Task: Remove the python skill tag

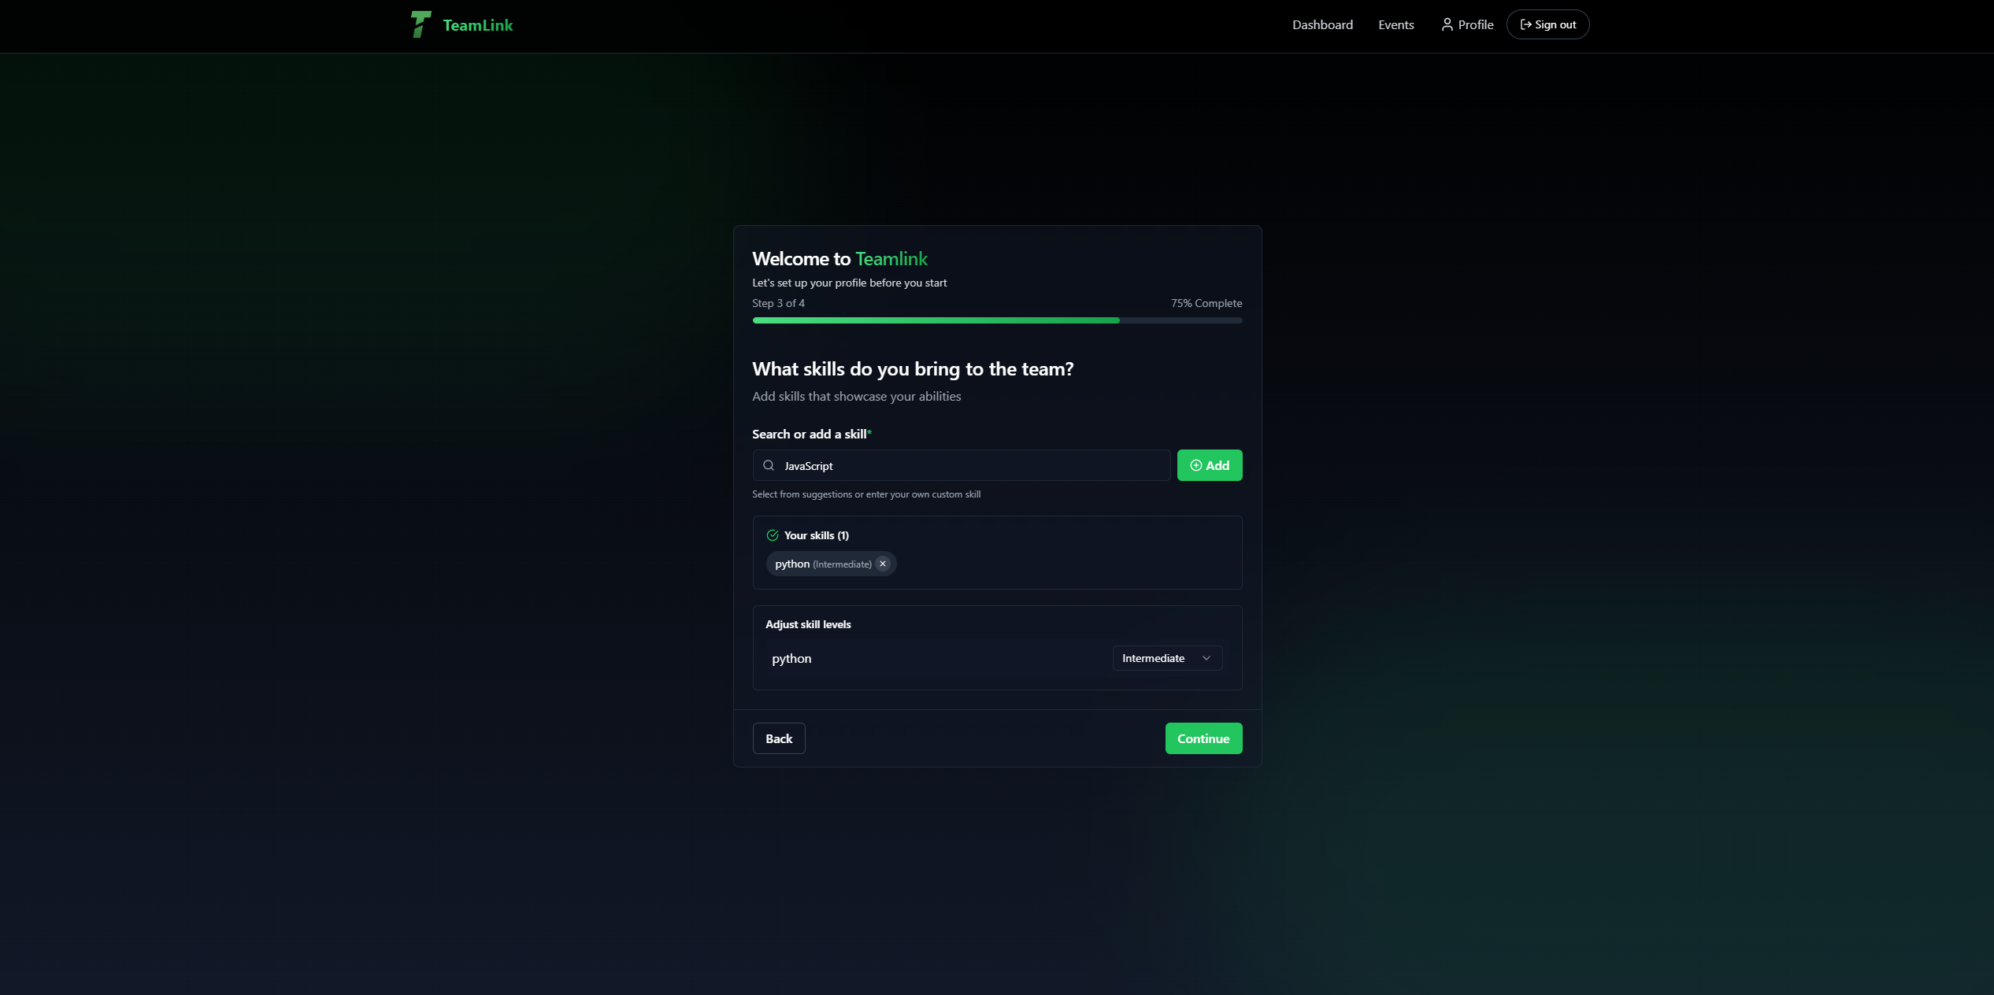Action: click(883, 564)
